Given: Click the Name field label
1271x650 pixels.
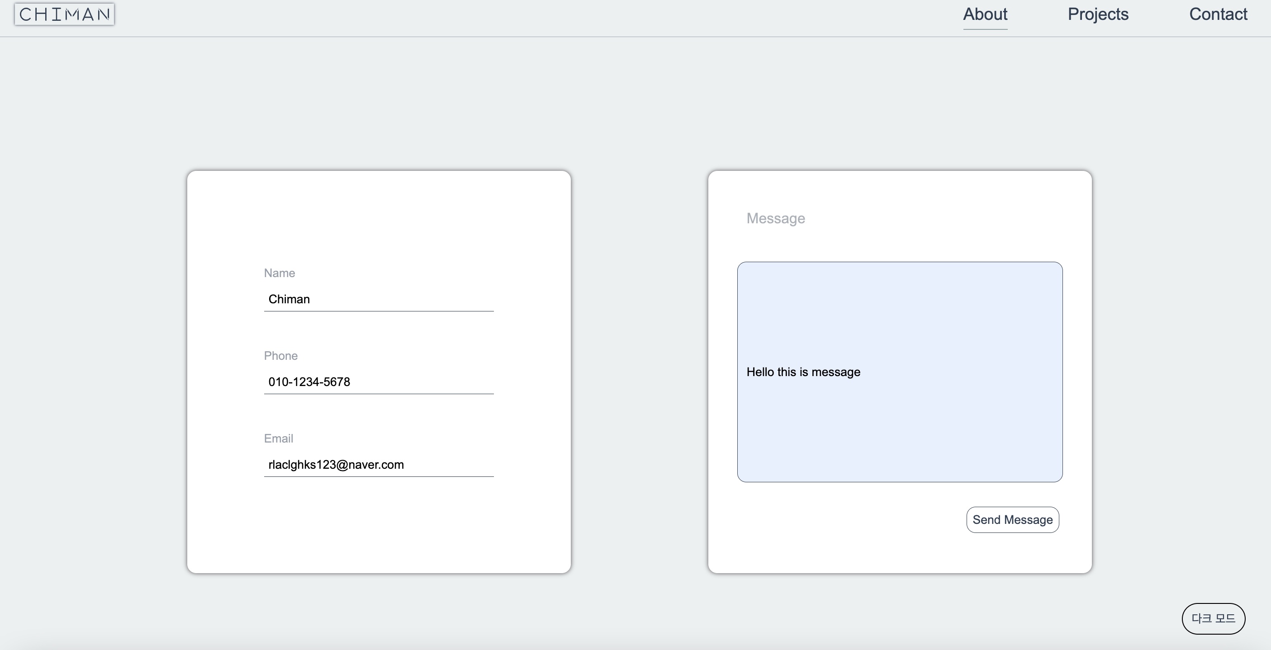Looking at the screenshot, I should pos(279,273).
